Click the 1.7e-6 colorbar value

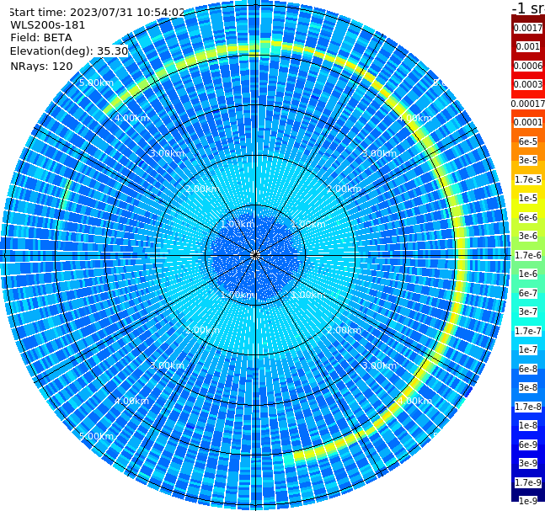tap(528, 255)
